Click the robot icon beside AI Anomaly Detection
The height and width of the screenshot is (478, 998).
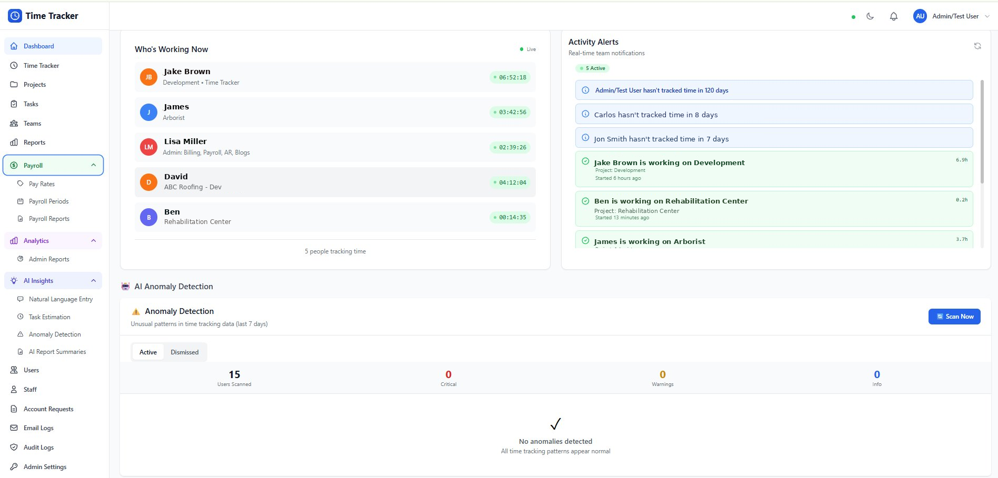pyautogui.click(x=125, y=287)
